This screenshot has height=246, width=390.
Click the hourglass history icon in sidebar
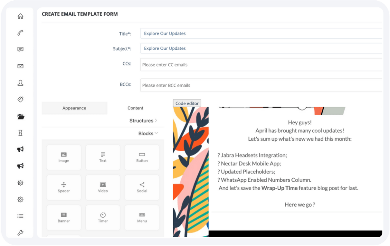20,133
